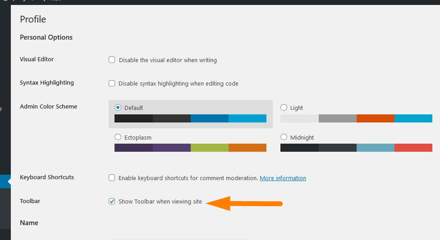Pick the Midnight color scheme radio

pyautogui.click(x=284, y=137)
